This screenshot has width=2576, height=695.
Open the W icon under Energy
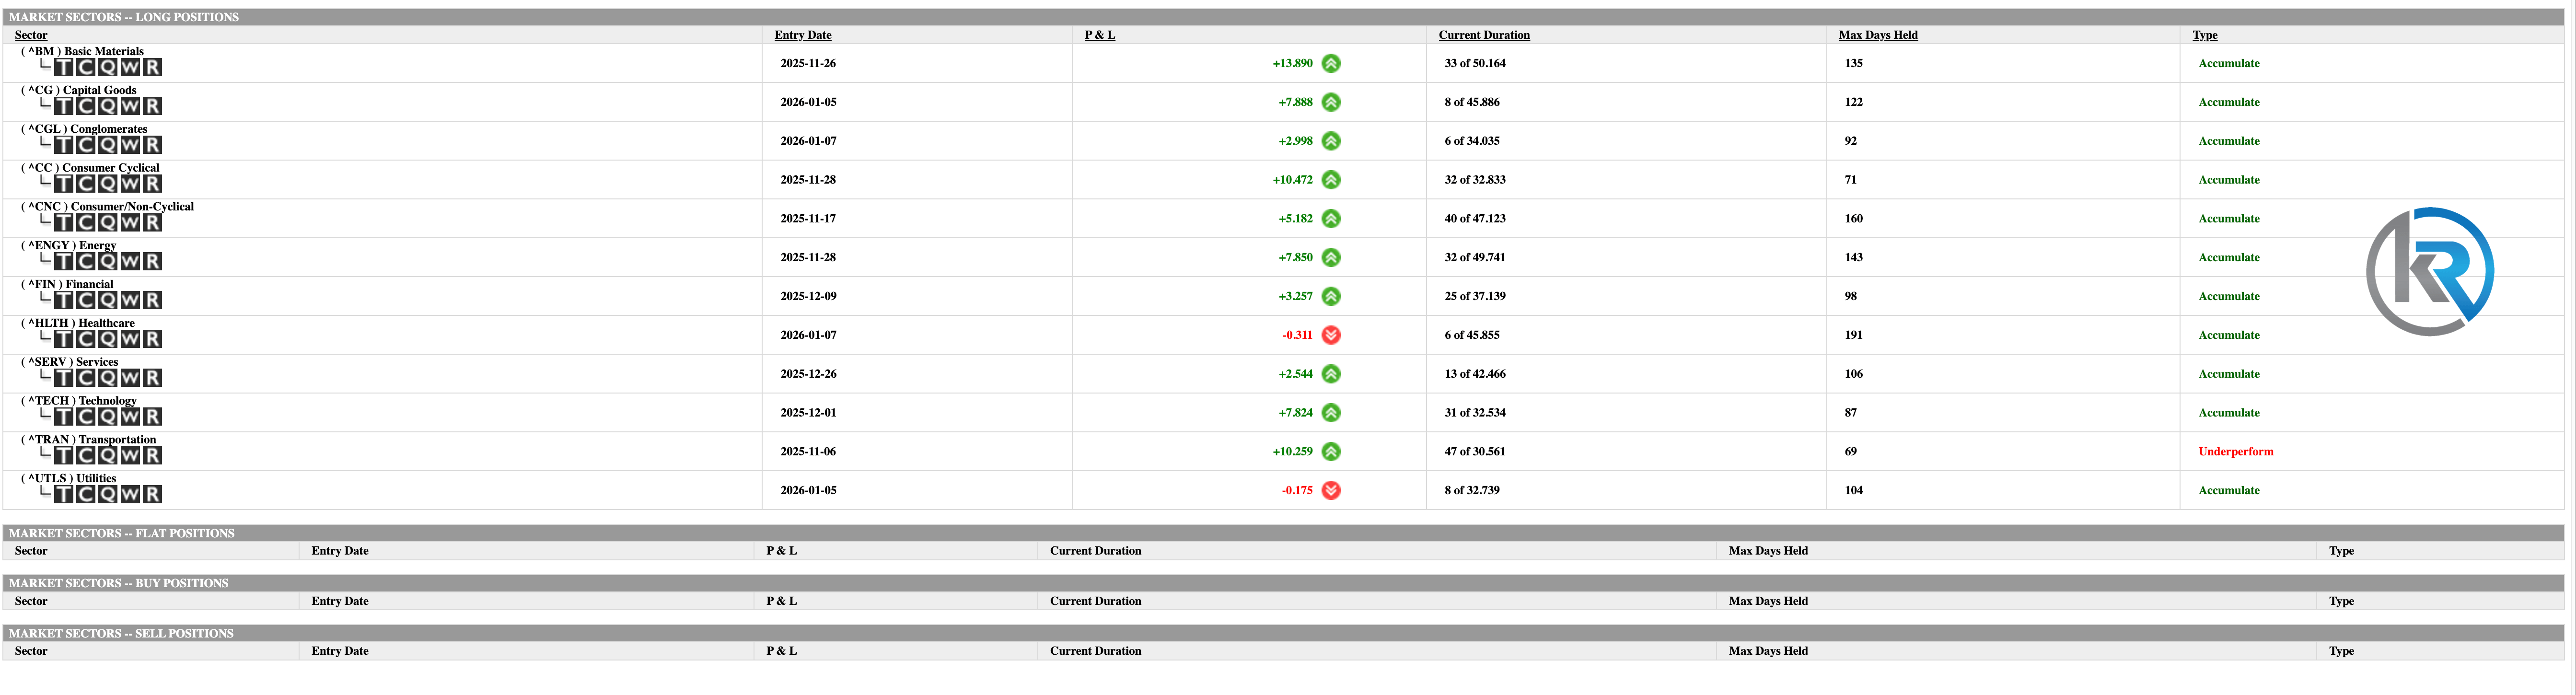pyautogui.click(x=130, y=261)
